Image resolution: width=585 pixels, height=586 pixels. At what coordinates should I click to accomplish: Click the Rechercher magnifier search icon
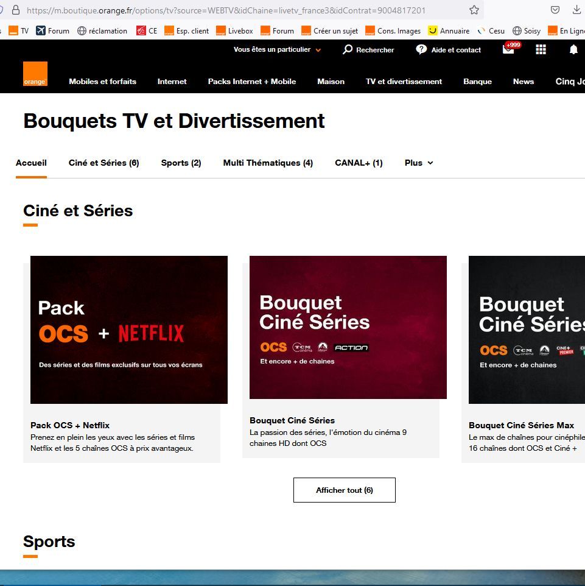coord(348,49)
